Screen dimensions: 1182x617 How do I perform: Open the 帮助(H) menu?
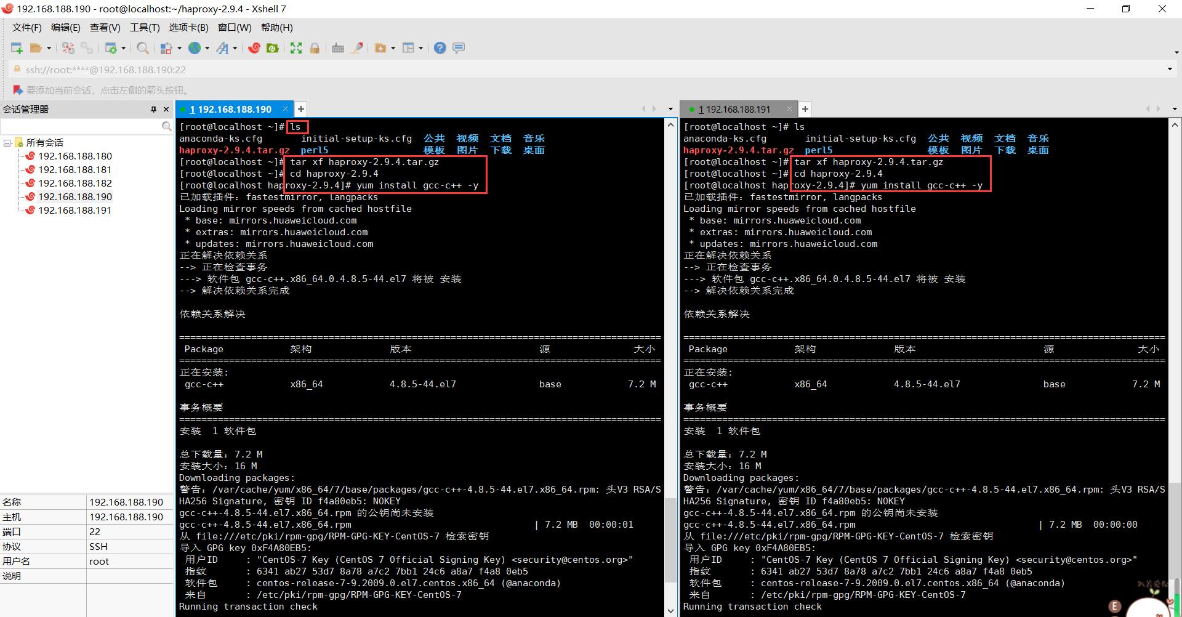pos(277,28)
